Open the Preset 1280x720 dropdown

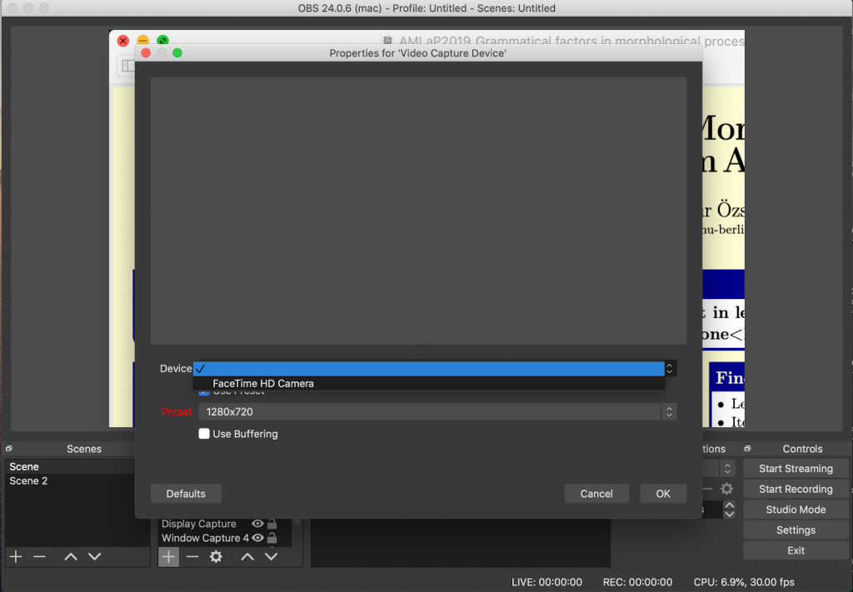click(437, 411)
